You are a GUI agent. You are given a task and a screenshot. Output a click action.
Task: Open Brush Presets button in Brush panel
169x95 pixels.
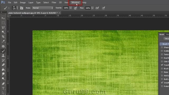click(x=166, y=39)
